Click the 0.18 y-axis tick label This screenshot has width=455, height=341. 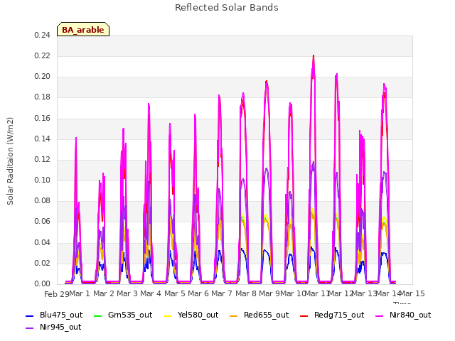pos(43,97)
